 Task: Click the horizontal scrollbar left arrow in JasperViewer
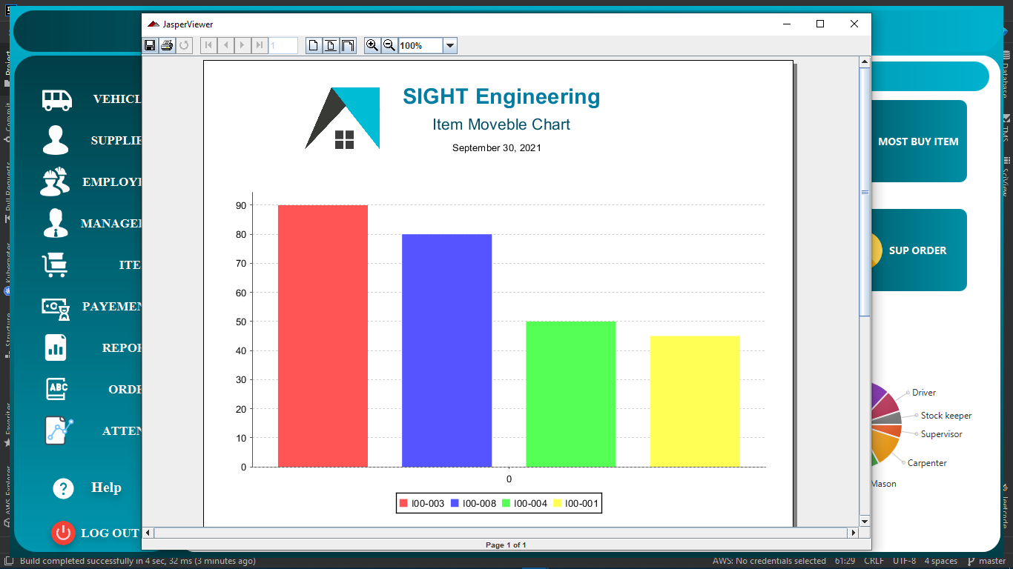(148, 533)
